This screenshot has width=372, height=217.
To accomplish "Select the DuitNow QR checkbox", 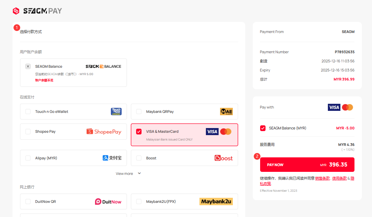I will click(x=28, y=201).
